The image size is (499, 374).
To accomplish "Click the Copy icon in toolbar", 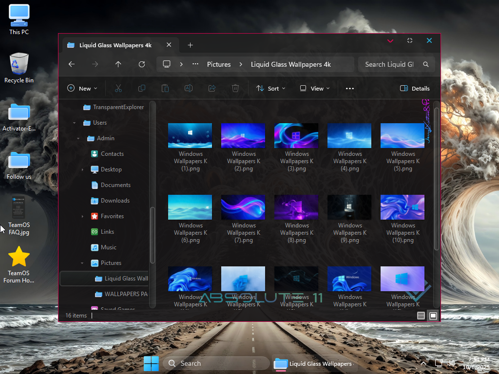I will [x=142, y=89].
